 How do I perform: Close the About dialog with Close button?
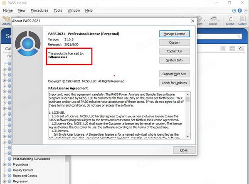[184, 150]
